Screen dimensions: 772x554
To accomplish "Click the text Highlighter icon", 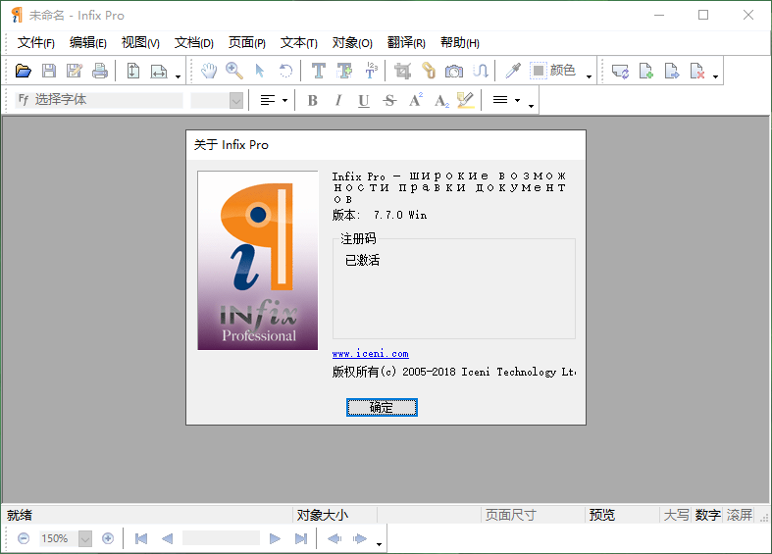I will coord(466,100).
